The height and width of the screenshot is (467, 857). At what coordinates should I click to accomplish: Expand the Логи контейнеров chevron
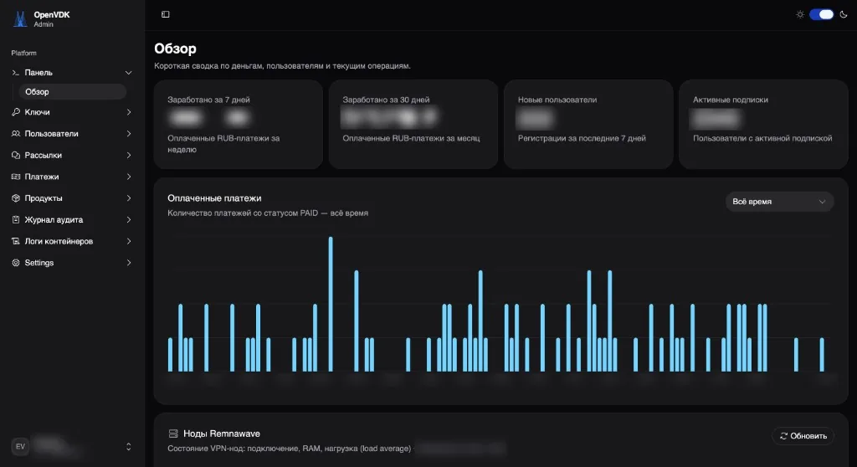128,241
